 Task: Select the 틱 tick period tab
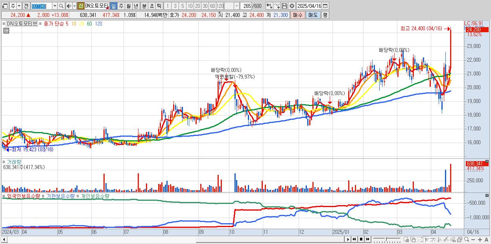click(x=159, y=6)
